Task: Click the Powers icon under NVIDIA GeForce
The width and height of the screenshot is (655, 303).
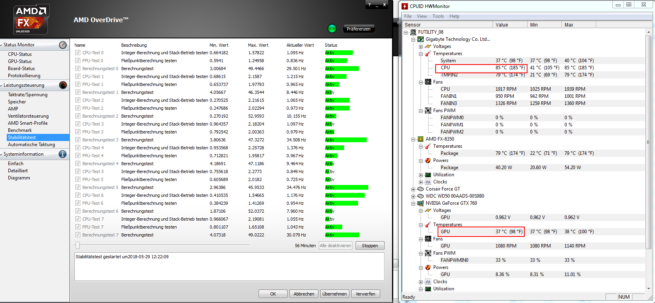Action: pos(428,267)
